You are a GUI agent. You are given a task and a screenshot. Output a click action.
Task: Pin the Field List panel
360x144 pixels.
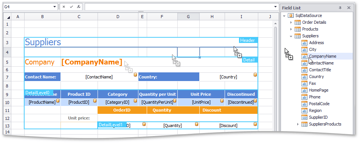coord(340,8)
